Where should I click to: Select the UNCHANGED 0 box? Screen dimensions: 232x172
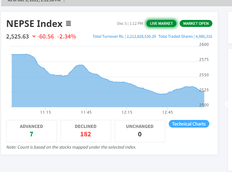[x=140, y=131]
